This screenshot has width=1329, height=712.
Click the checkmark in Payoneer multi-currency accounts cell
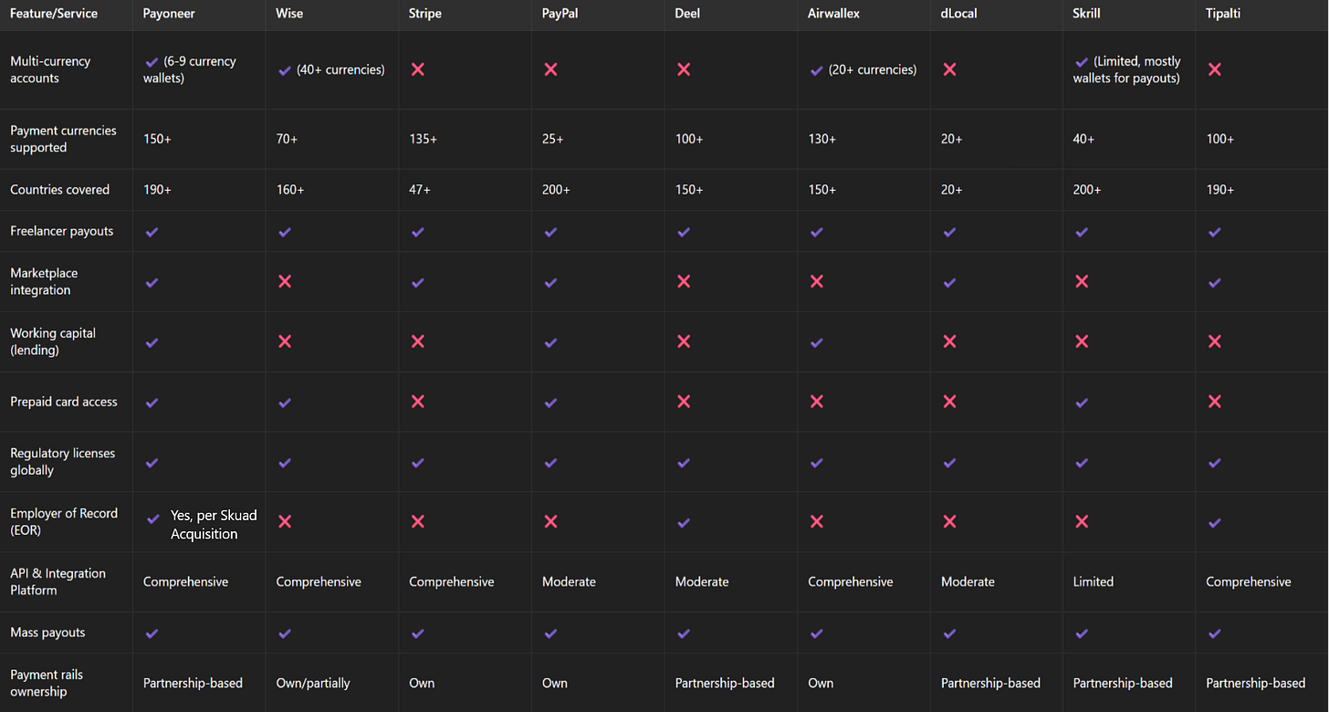(x=151, y=62)
